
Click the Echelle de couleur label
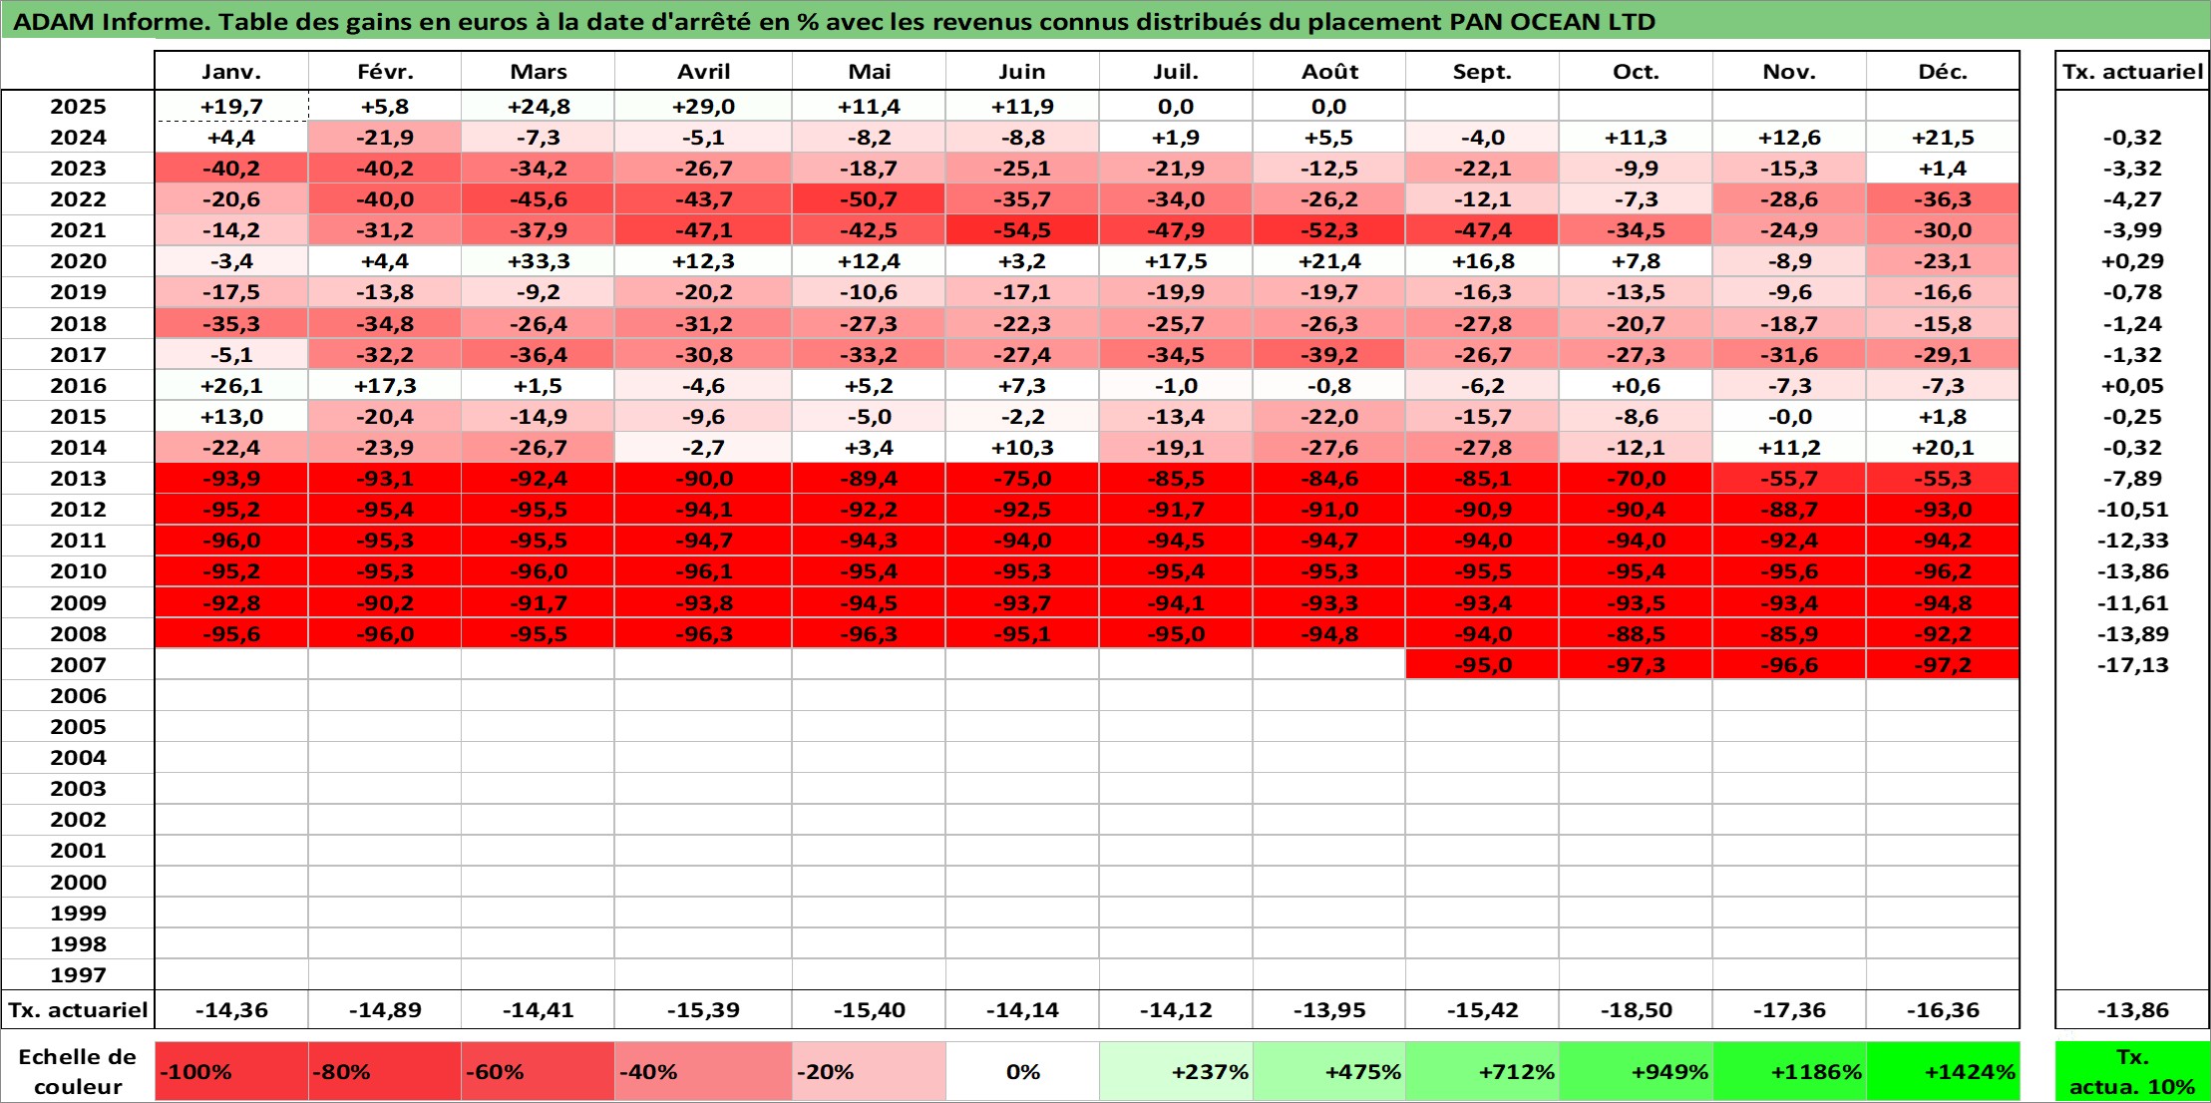click(x=78, y=1072)
